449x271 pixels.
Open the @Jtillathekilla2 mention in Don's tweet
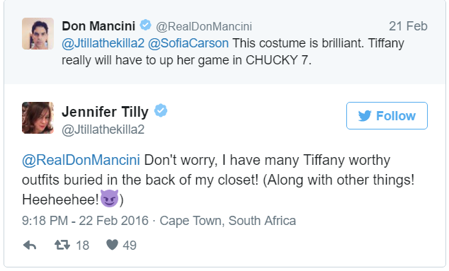point(103,43)
